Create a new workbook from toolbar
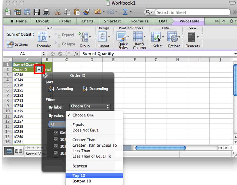This screenshot has height=185, width=237. 8,12
